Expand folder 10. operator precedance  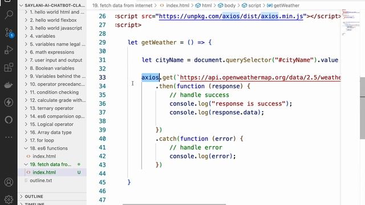click(26, 84)
